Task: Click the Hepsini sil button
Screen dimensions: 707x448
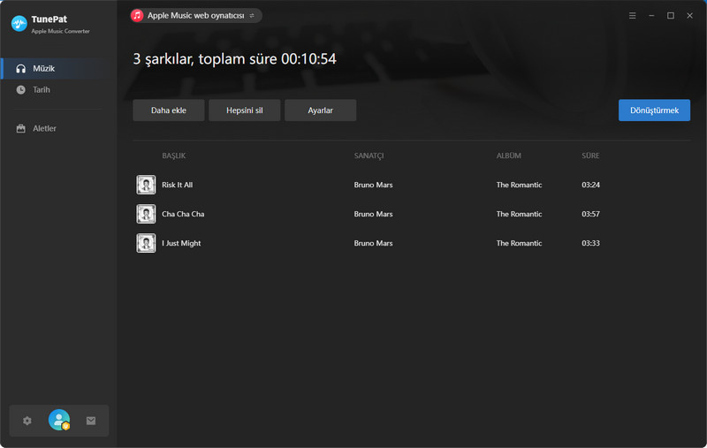Action: coord(244,110)
